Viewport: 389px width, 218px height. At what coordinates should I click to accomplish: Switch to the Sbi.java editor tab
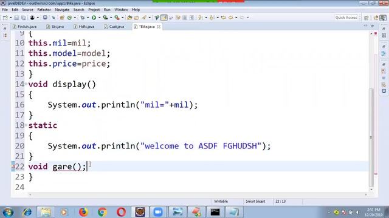click(x=55, y=27)
